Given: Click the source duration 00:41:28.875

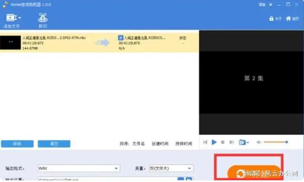Looking at the screenshot, I should coord(33,43).
